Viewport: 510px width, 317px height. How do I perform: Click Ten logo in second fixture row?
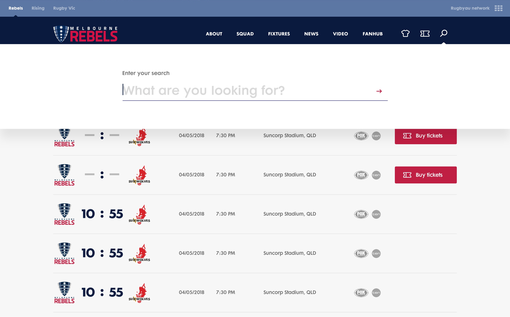(376, 175)
